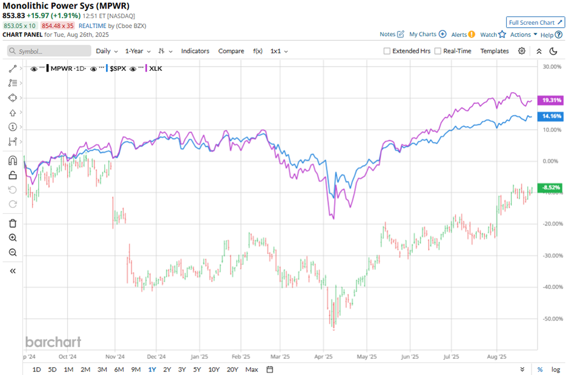This screenshot has height=375, width=569.
Task: Open the MPWR series options menu
Action: click(x=42, y=67)
